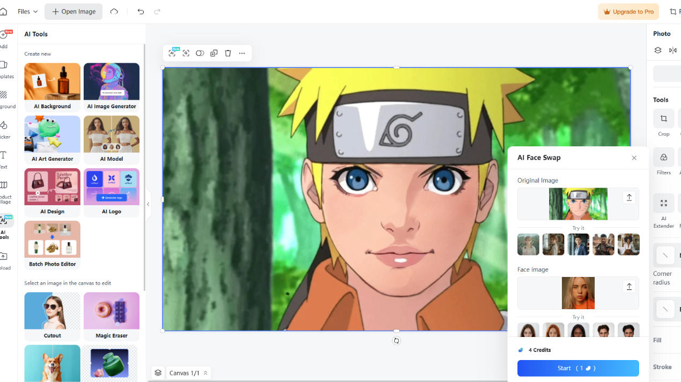Close the AI Face Swap panel
Viewport: 681px width, 382px height.
click(x=634, y=158)
